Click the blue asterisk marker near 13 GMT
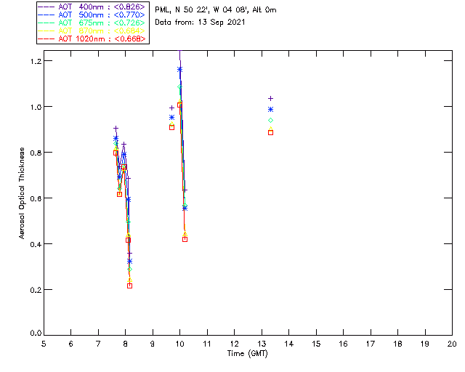 coord(270,110)
